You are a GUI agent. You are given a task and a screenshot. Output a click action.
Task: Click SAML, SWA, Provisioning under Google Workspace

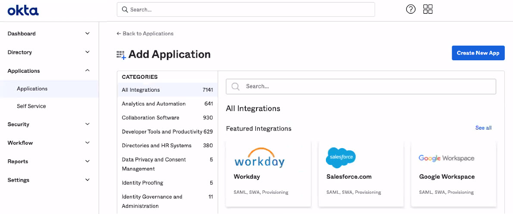pos(447,192)
